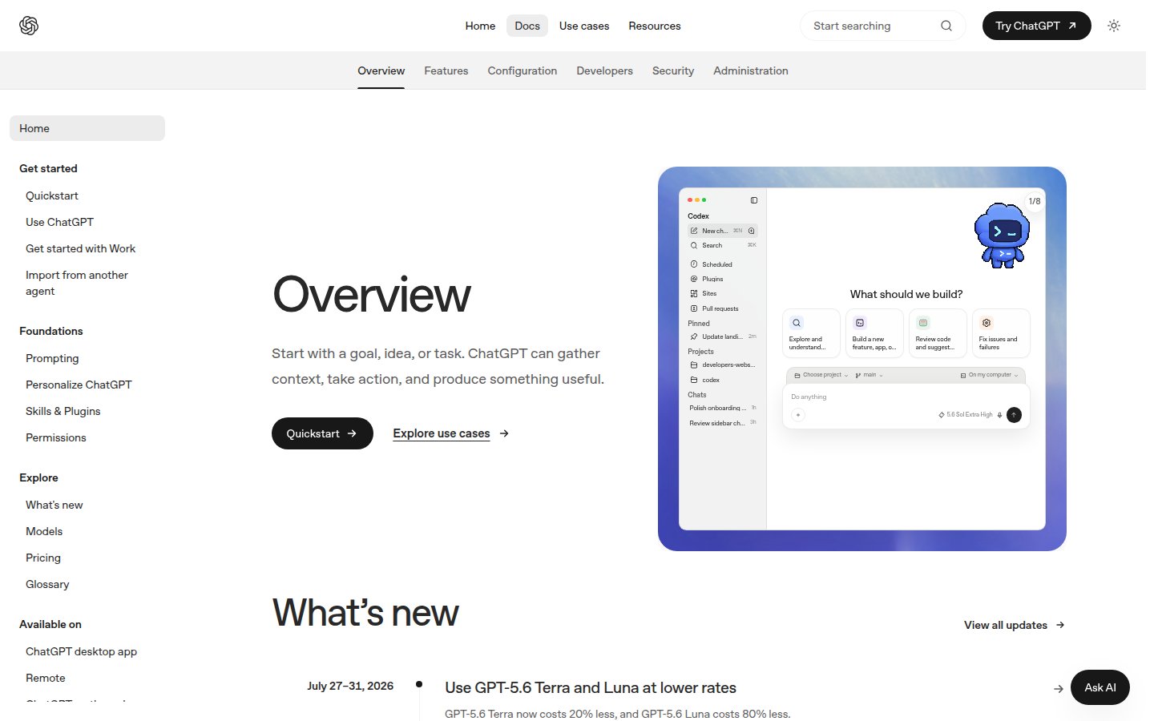Toggle the light/dark theme sun icon
The width and height of the screenshot is (1154, 721).
tap(1114, 26)
